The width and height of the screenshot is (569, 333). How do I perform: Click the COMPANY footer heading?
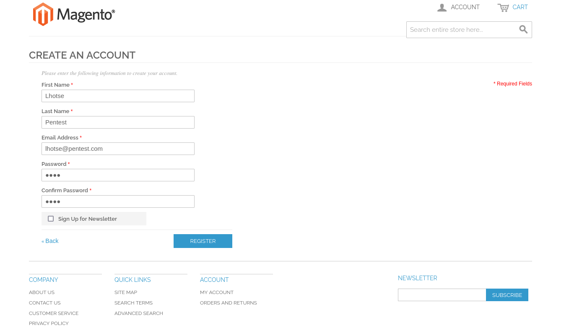(x=44, y=280)
